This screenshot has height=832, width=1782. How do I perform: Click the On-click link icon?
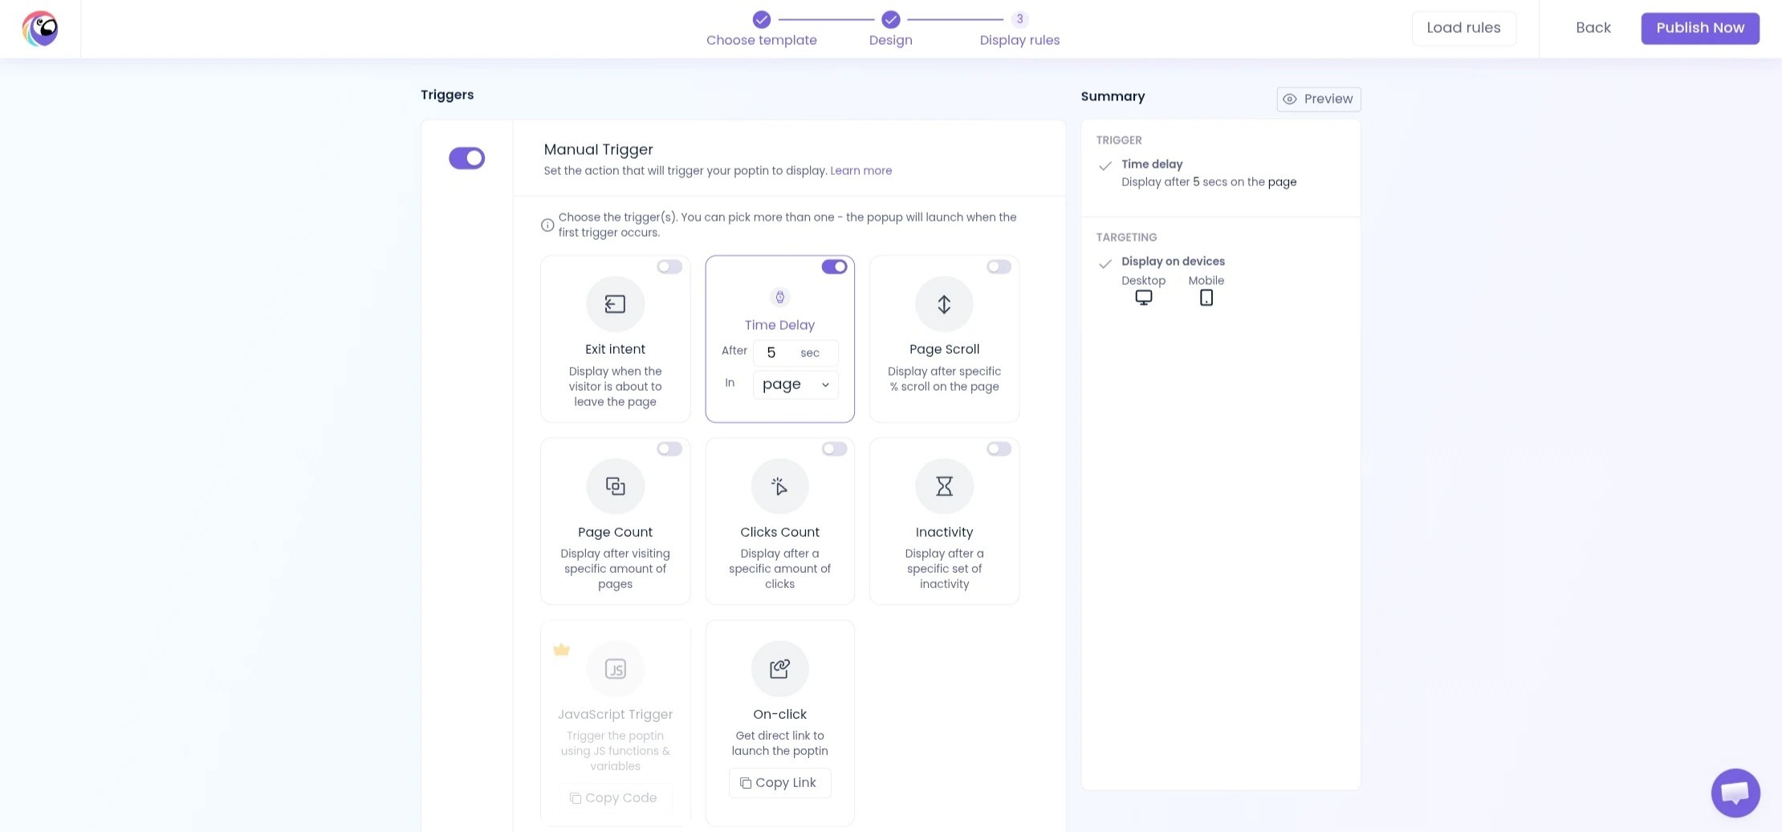click(x=779, y=668)
